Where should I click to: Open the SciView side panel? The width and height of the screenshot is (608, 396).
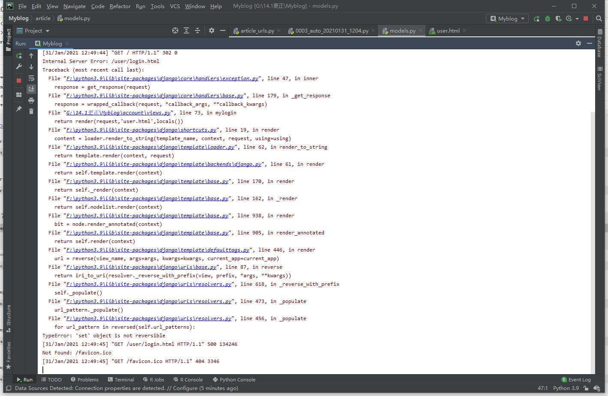click(599, 78)
